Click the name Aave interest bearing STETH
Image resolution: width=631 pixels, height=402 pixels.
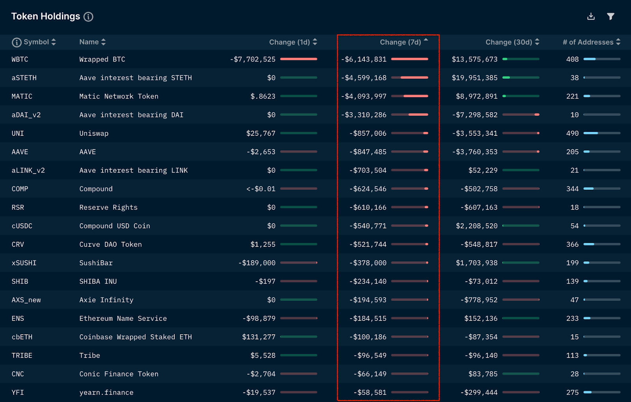(136, 78)
